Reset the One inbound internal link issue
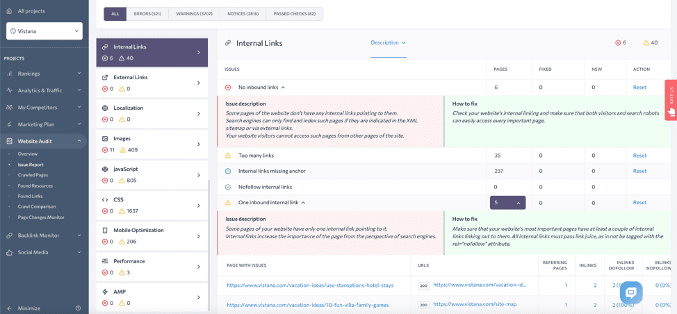Screen dimensions: 677x314 pos(639,203)
